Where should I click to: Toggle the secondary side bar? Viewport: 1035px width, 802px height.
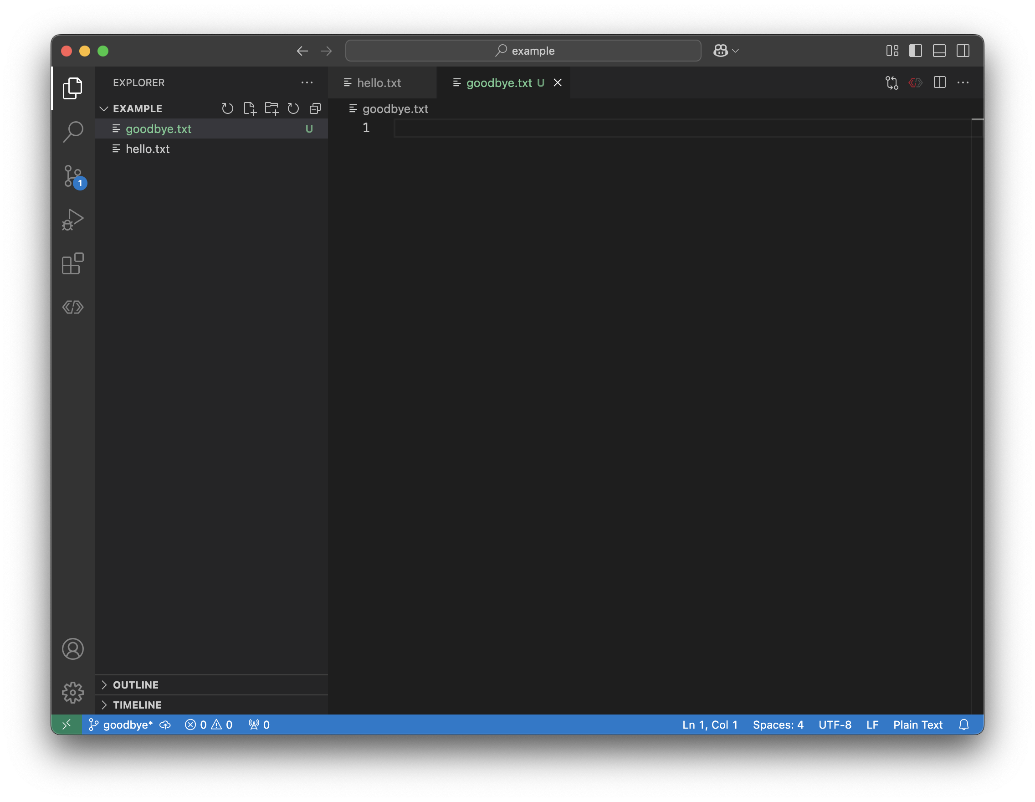[x=963, y=51]
